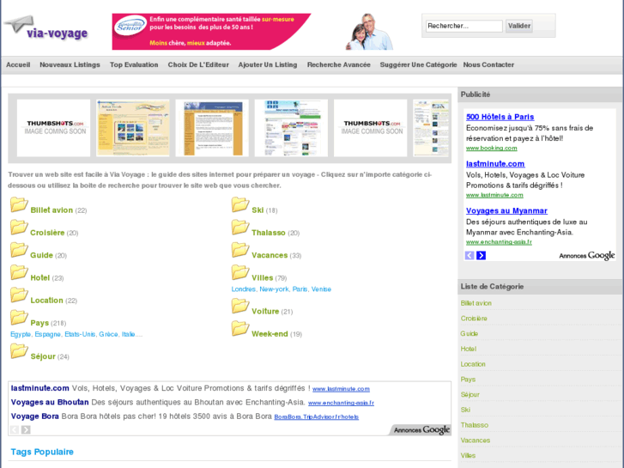Select Billet avion in Liste de Catégorie sidebar
This screenshot has width=624, height=468.
click(476, 303)
